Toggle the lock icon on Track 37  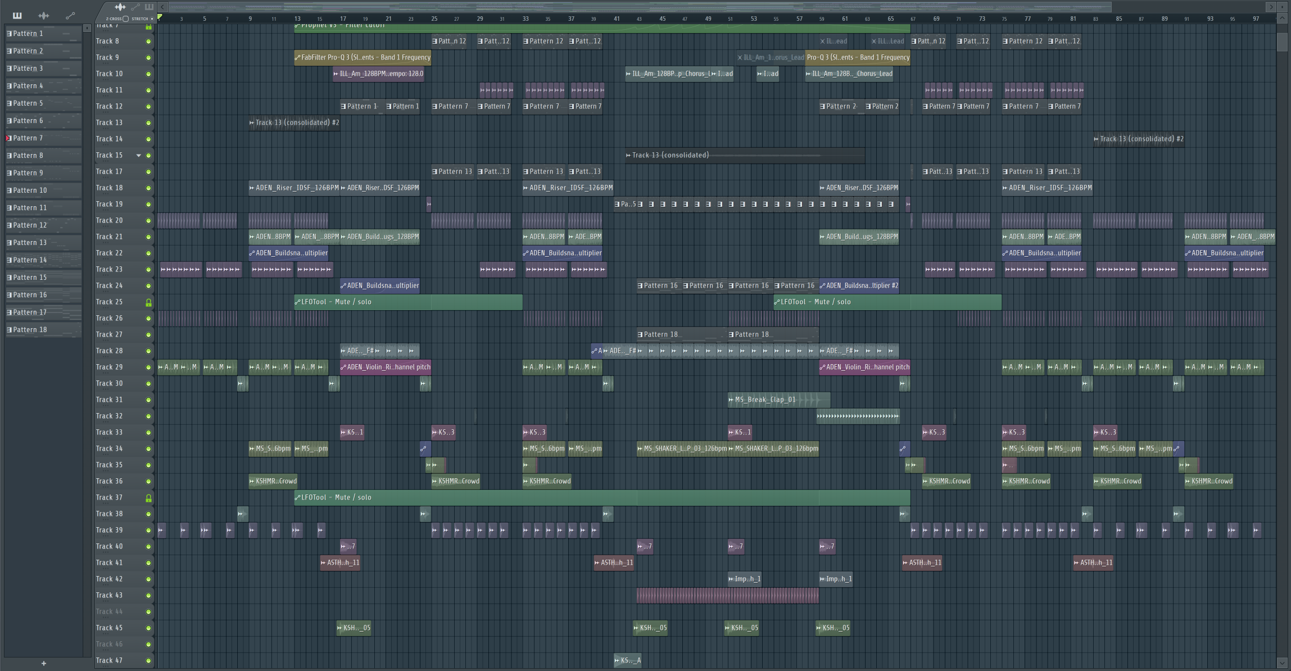coord(148,498)
